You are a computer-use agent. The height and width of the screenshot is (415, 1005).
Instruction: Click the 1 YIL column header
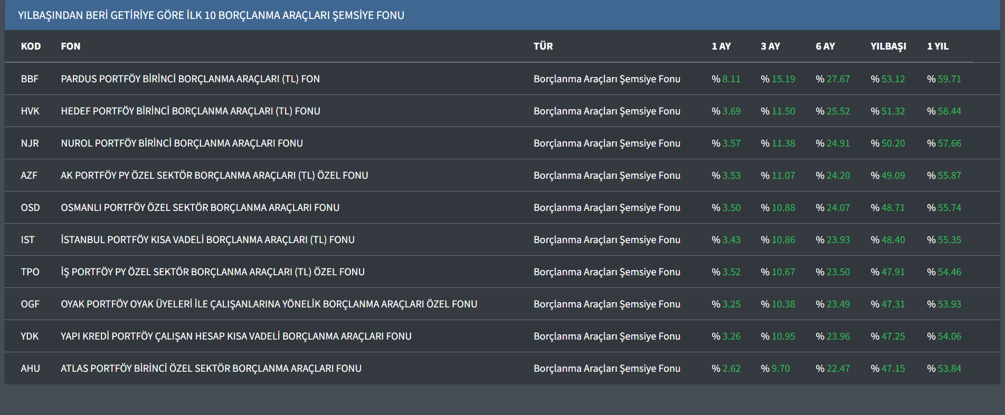point(937,46)
